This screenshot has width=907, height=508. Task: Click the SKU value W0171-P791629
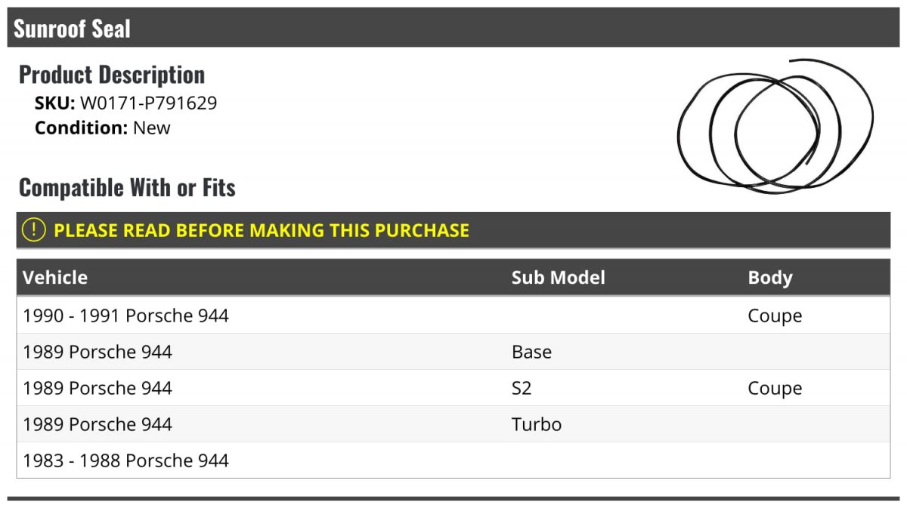coord(148,103)
